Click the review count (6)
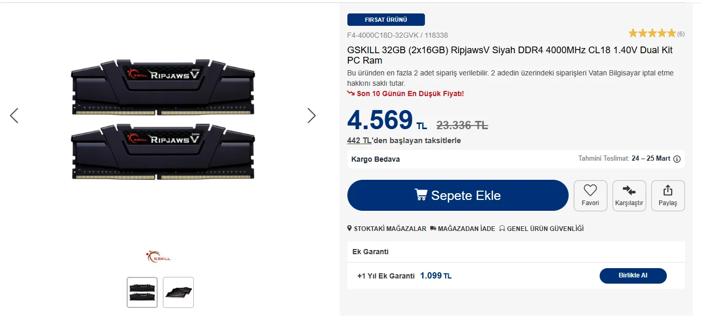Image resolution: width=702 pixels, height=326 pixels. 681,34
